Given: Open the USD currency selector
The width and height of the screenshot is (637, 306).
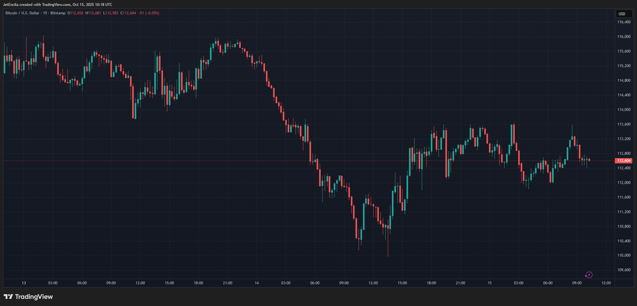Looking at the screenshot, I should point(624,14).
